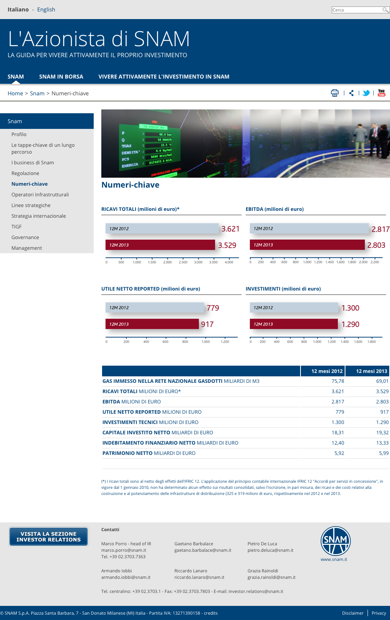Open the Twitter bird icon
Screen dimensions: 390x620
366,93
